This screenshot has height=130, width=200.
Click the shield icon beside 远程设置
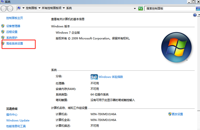click(x=3, y=32)
